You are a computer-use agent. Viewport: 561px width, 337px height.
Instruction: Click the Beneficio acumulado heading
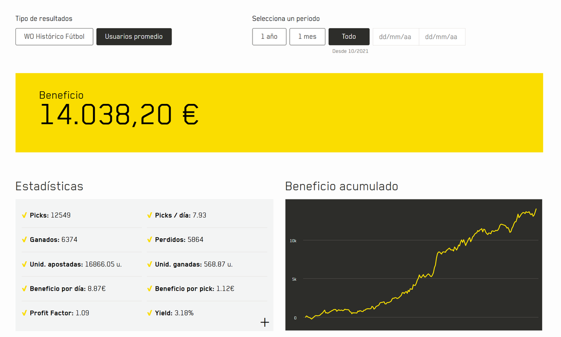click(342, 186)
